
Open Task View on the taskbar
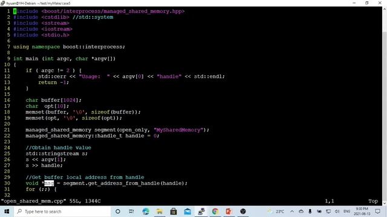click(131, 212)
